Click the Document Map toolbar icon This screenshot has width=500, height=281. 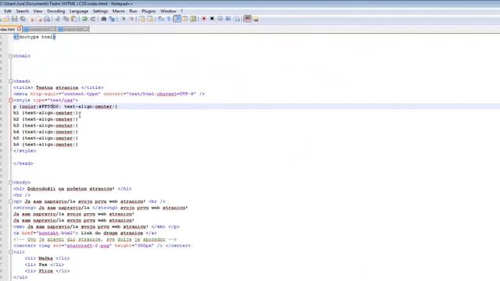pyautogui.click(x=193, y=19)
